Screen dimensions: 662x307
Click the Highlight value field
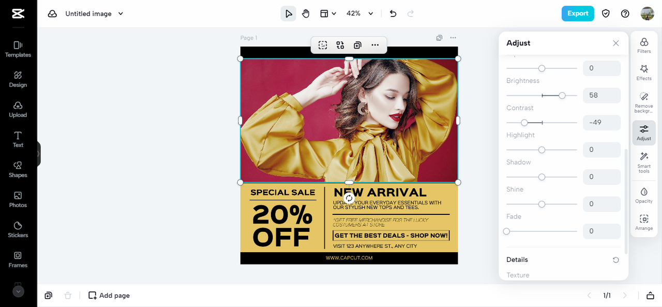[601, 150]
